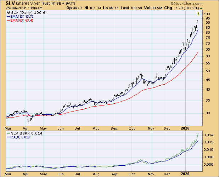Click the 65 price axis label
The height and width of the screenshot is (177, 219).
pyautogui.click(x=208, y=49)
